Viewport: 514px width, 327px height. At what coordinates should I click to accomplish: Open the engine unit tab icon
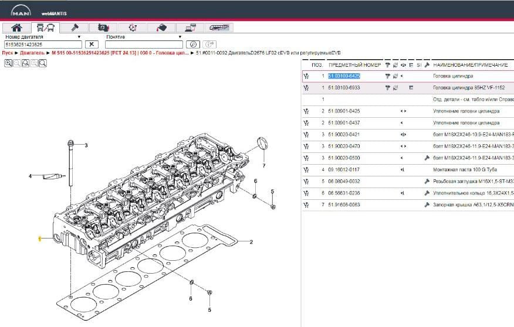point(103,28)
